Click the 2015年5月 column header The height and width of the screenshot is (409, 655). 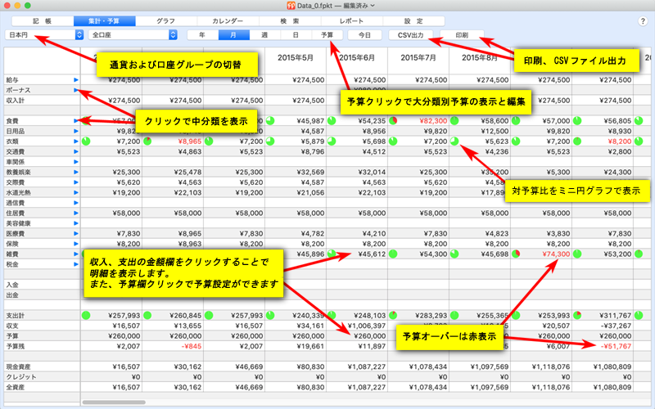[296, 57]
